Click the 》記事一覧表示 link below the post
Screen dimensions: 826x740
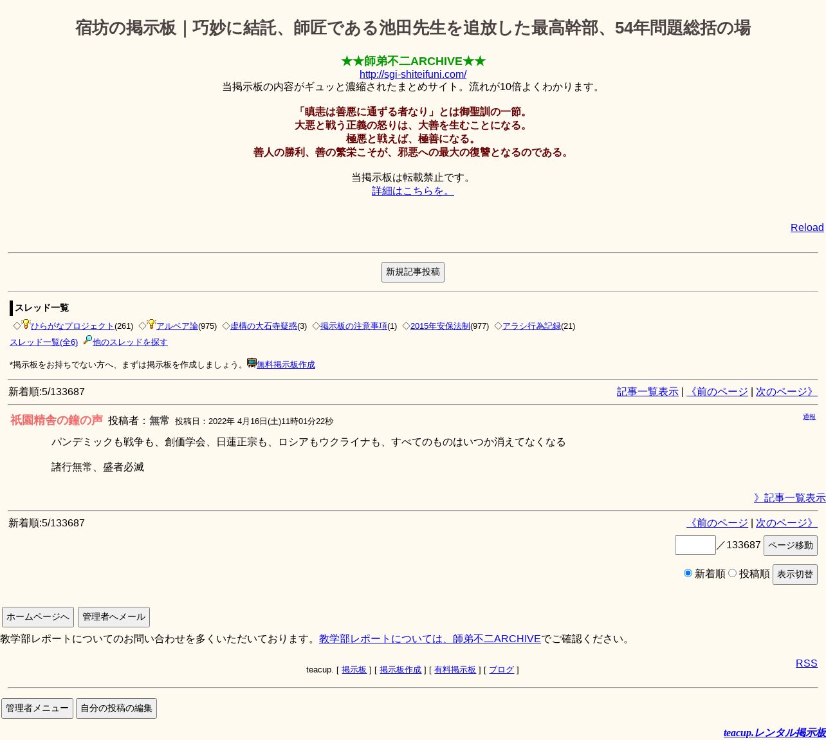pyautogui.click(x=789, y=497)
